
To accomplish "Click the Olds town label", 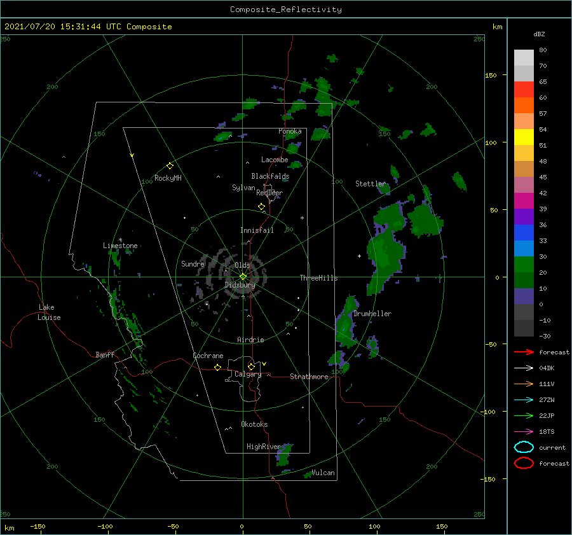I will [242, 265].
